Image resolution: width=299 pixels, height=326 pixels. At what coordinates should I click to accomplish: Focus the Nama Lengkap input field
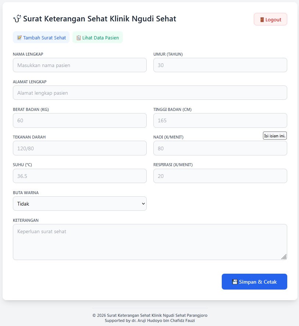(x=79, y=65)
